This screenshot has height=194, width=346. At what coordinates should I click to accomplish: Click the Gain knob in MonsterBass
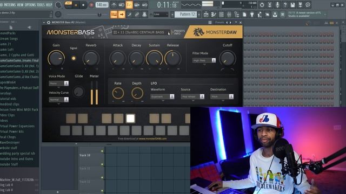pyautogui.click(x=56, y=59)
